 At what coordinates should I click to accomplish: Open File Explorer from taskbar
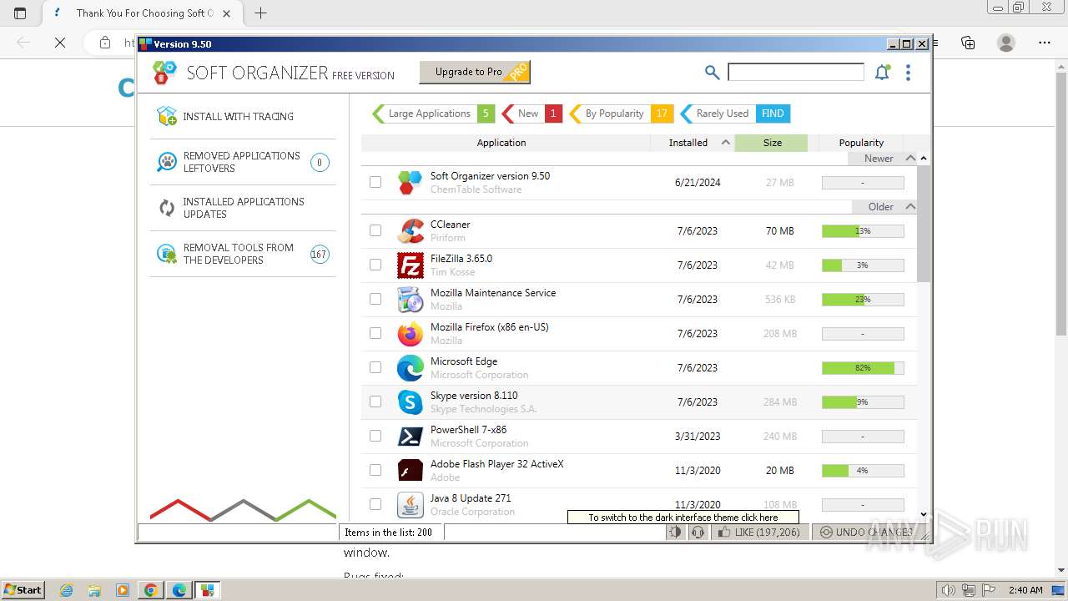(94, 590)
